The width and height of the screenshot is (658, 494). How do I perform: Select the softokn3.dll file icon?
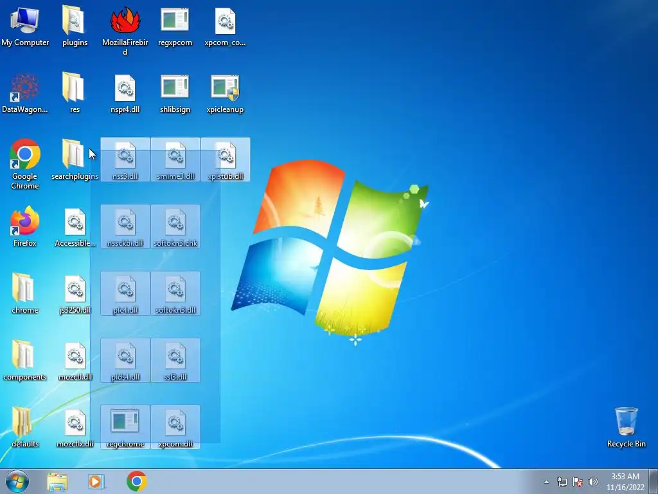click(x=175, y=293)
